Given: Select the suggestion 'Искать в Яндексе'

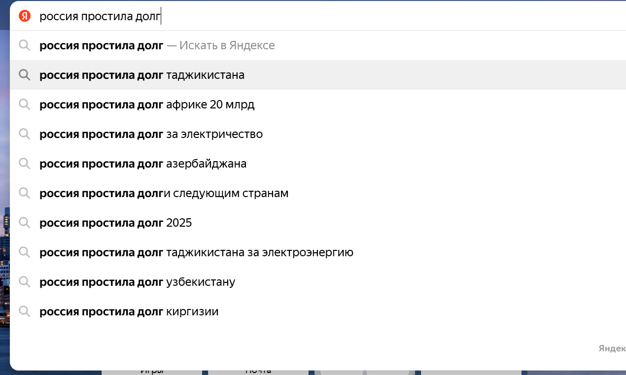Looking at the screenshot, I should click(x=318, y=45).
